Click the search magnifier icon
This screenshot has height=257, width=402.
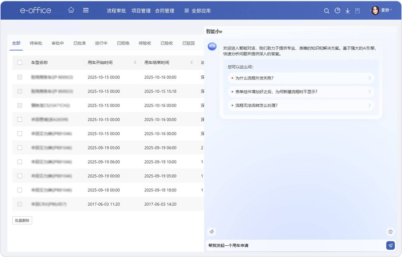pyautogui.click(x=327, y=11)
